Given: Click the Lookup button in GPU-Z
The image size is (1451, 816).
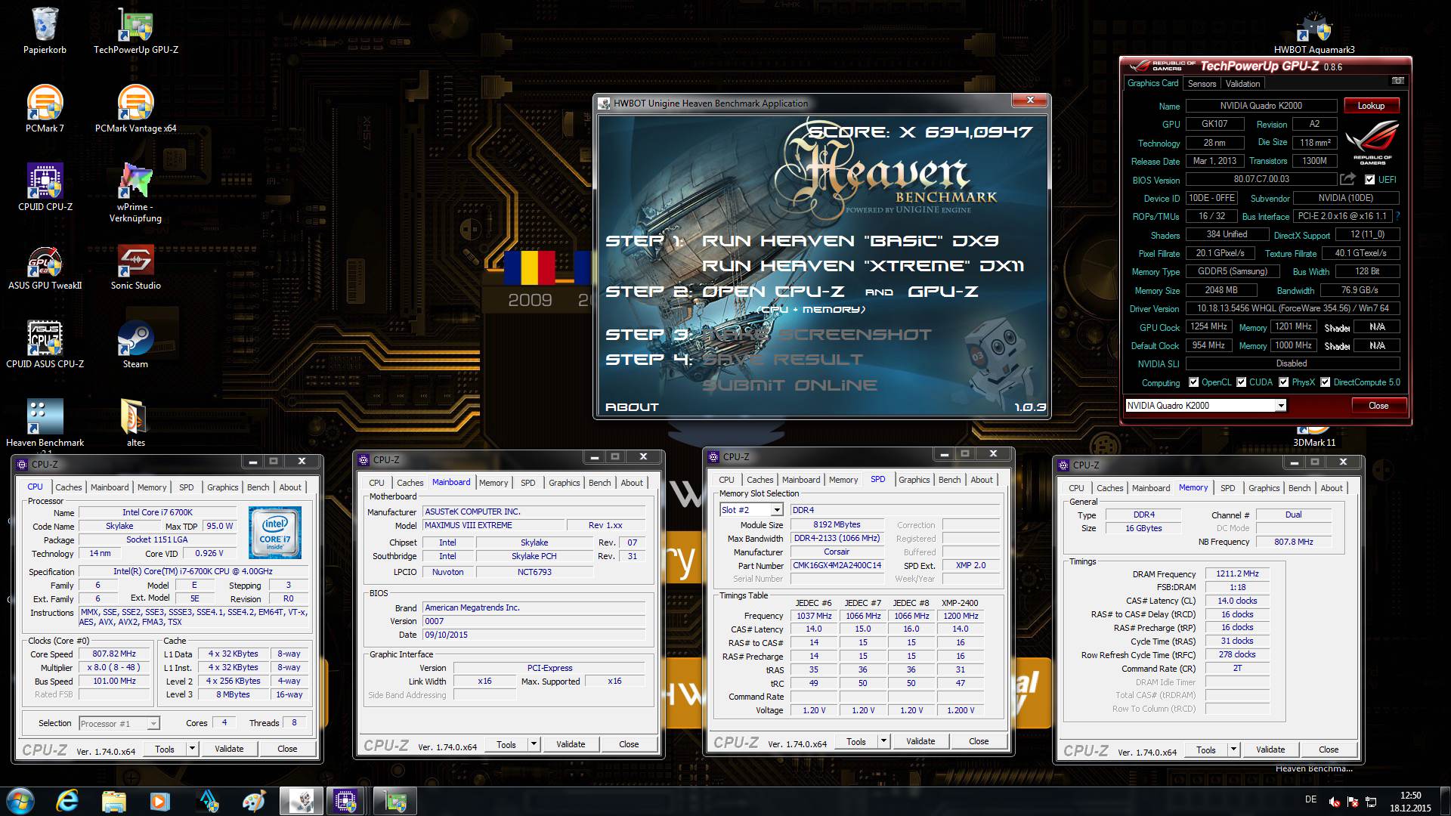Looking at the screenshot, I should pos(1371,106).
